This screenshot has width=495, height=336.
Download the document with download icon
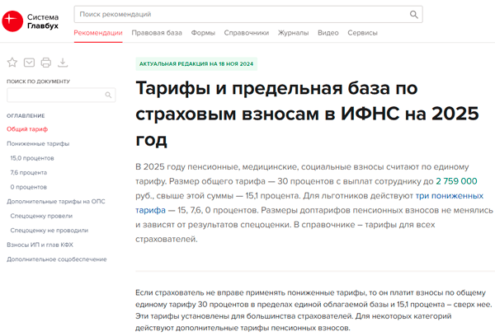63,63
